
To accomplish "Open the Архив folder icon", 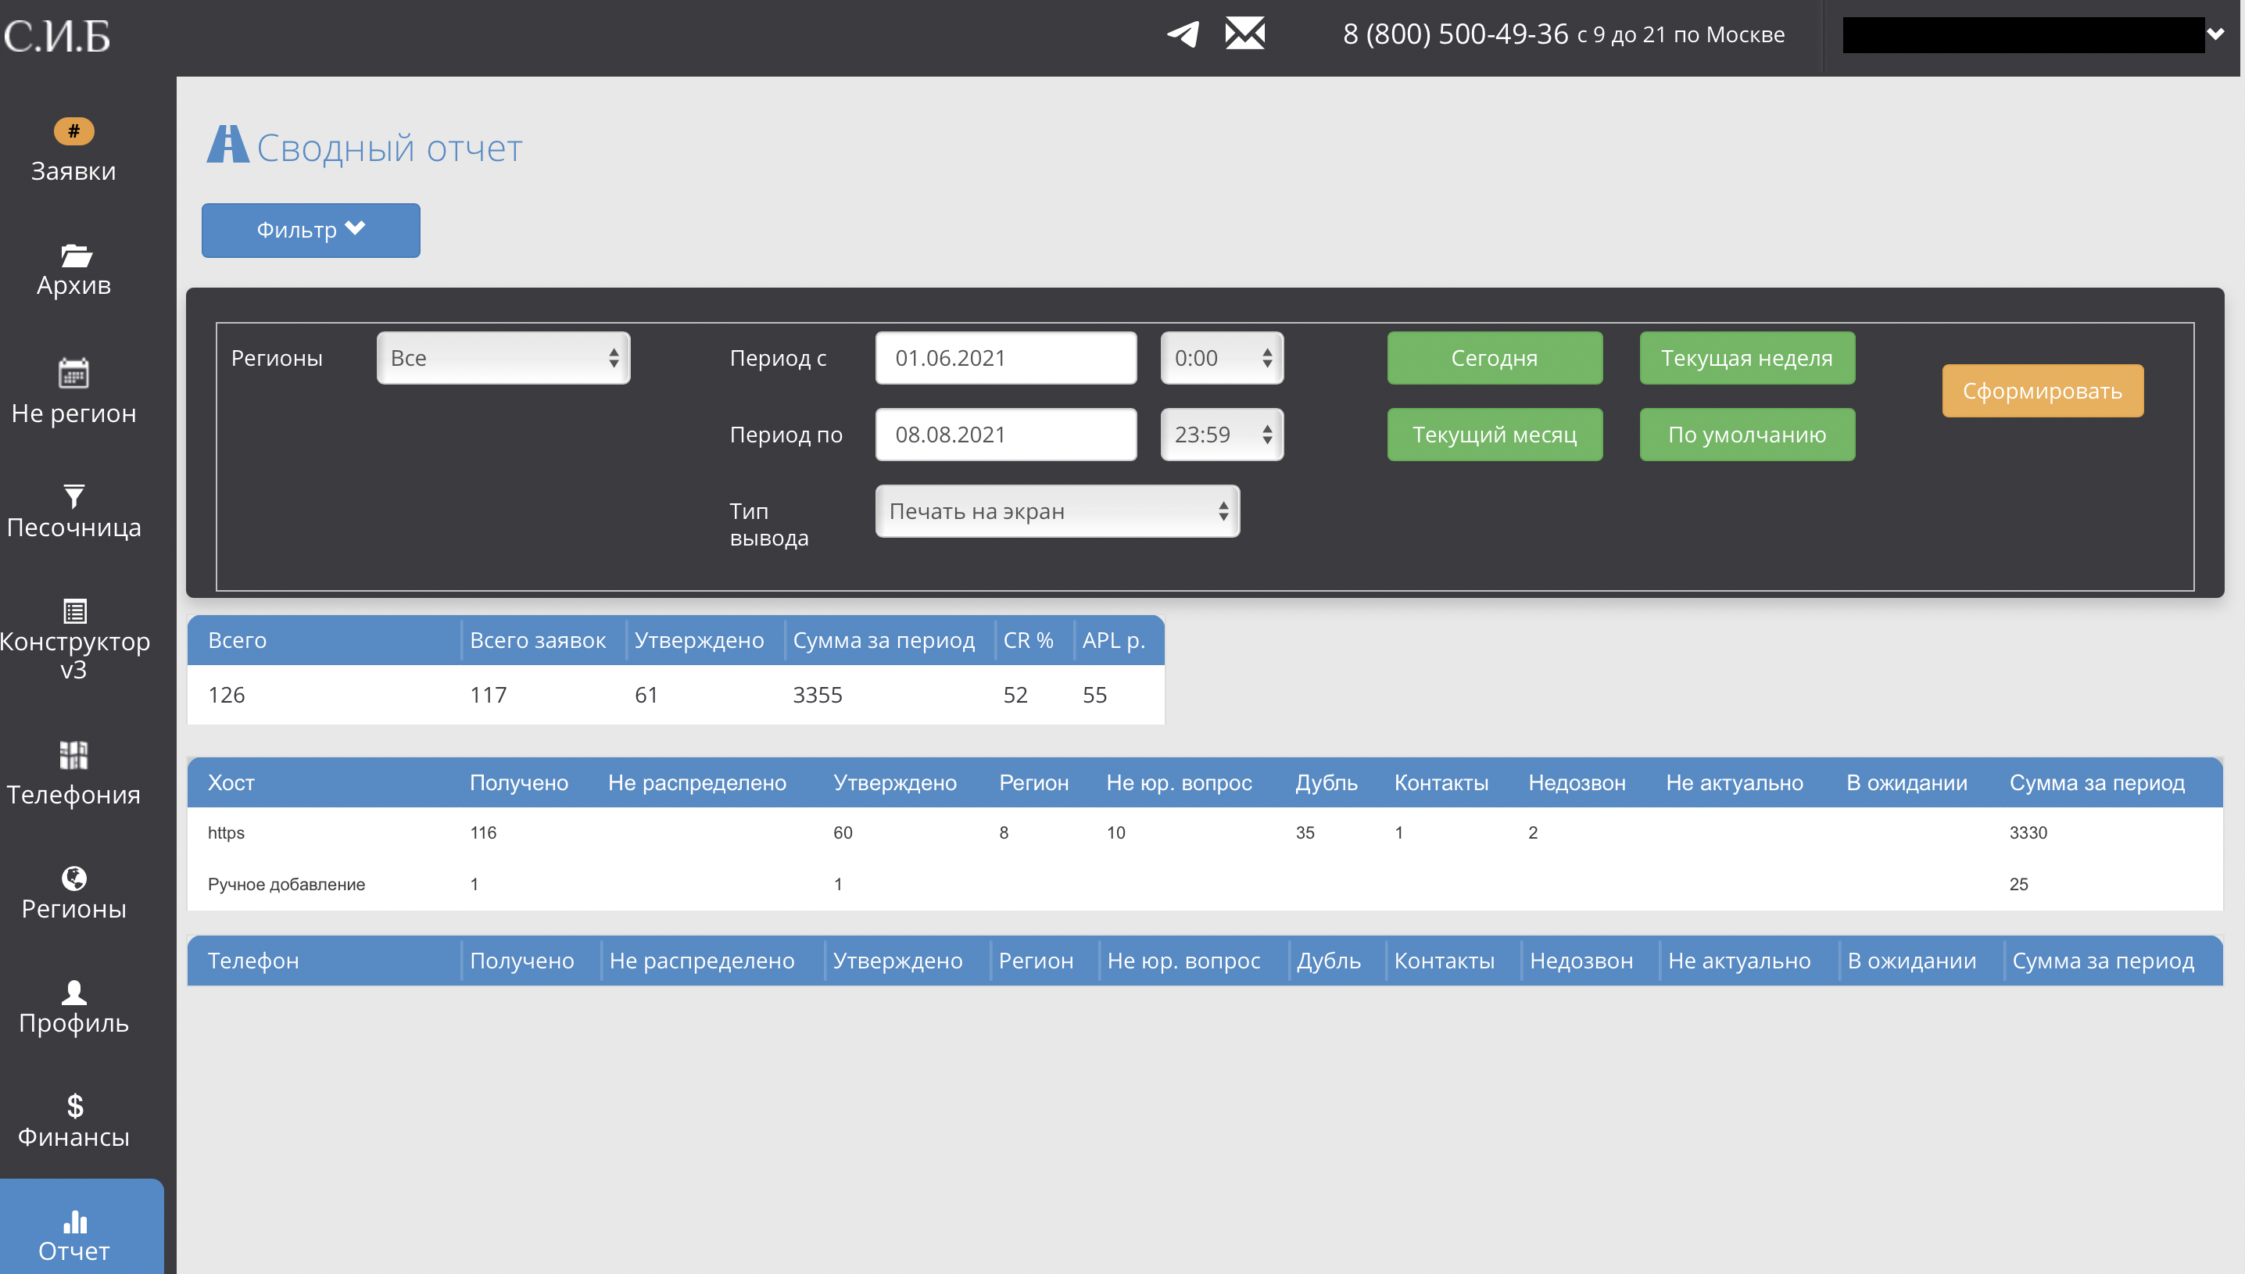I will point(75,255).
